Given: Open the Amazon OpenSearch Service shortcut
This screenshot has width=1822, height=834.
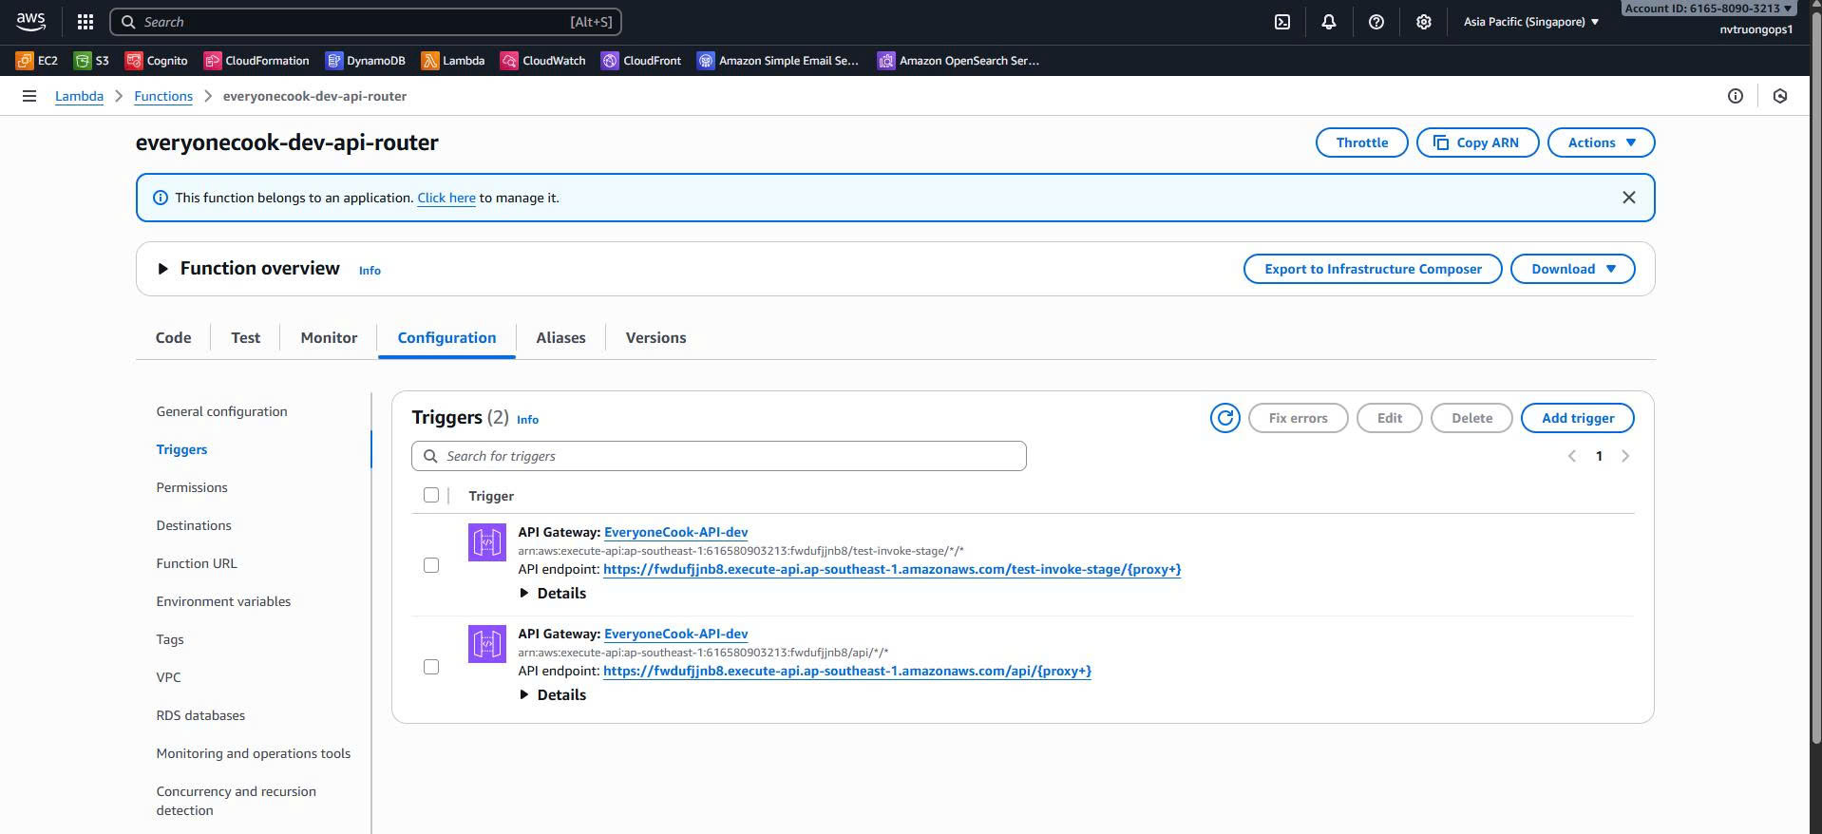Looking at the screenshot, I should pos(958,61).
